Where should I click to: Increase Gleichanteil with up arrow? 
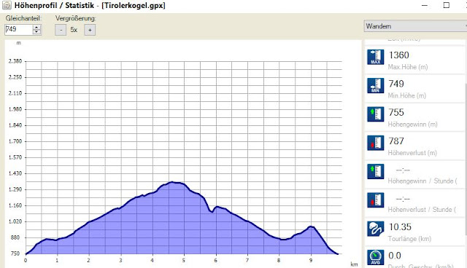click(36, 27)
